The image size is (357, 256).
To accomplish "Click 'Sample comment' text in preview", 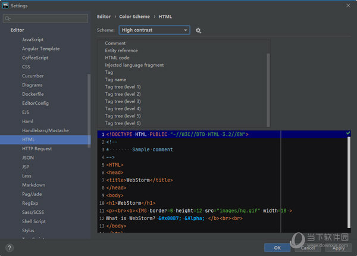I will click(x=152, y=149).
